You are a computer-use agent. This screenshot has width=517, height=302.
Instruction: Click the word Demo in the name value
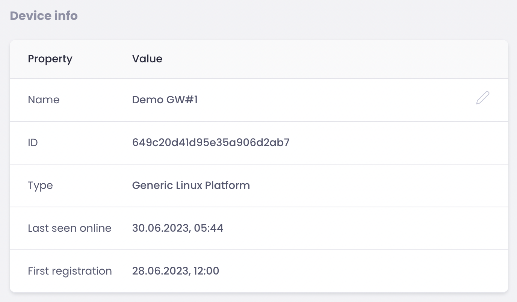pos(147,100)
